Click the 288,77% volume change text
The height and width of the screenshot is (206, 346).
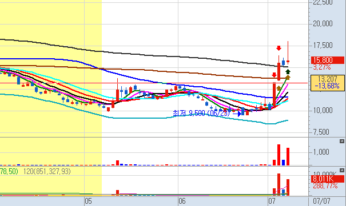pos(325,186)
